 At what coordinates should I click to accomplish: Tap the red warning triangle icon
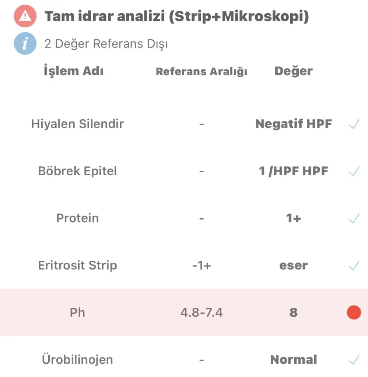pyautogui.click(x=25, y=16)
